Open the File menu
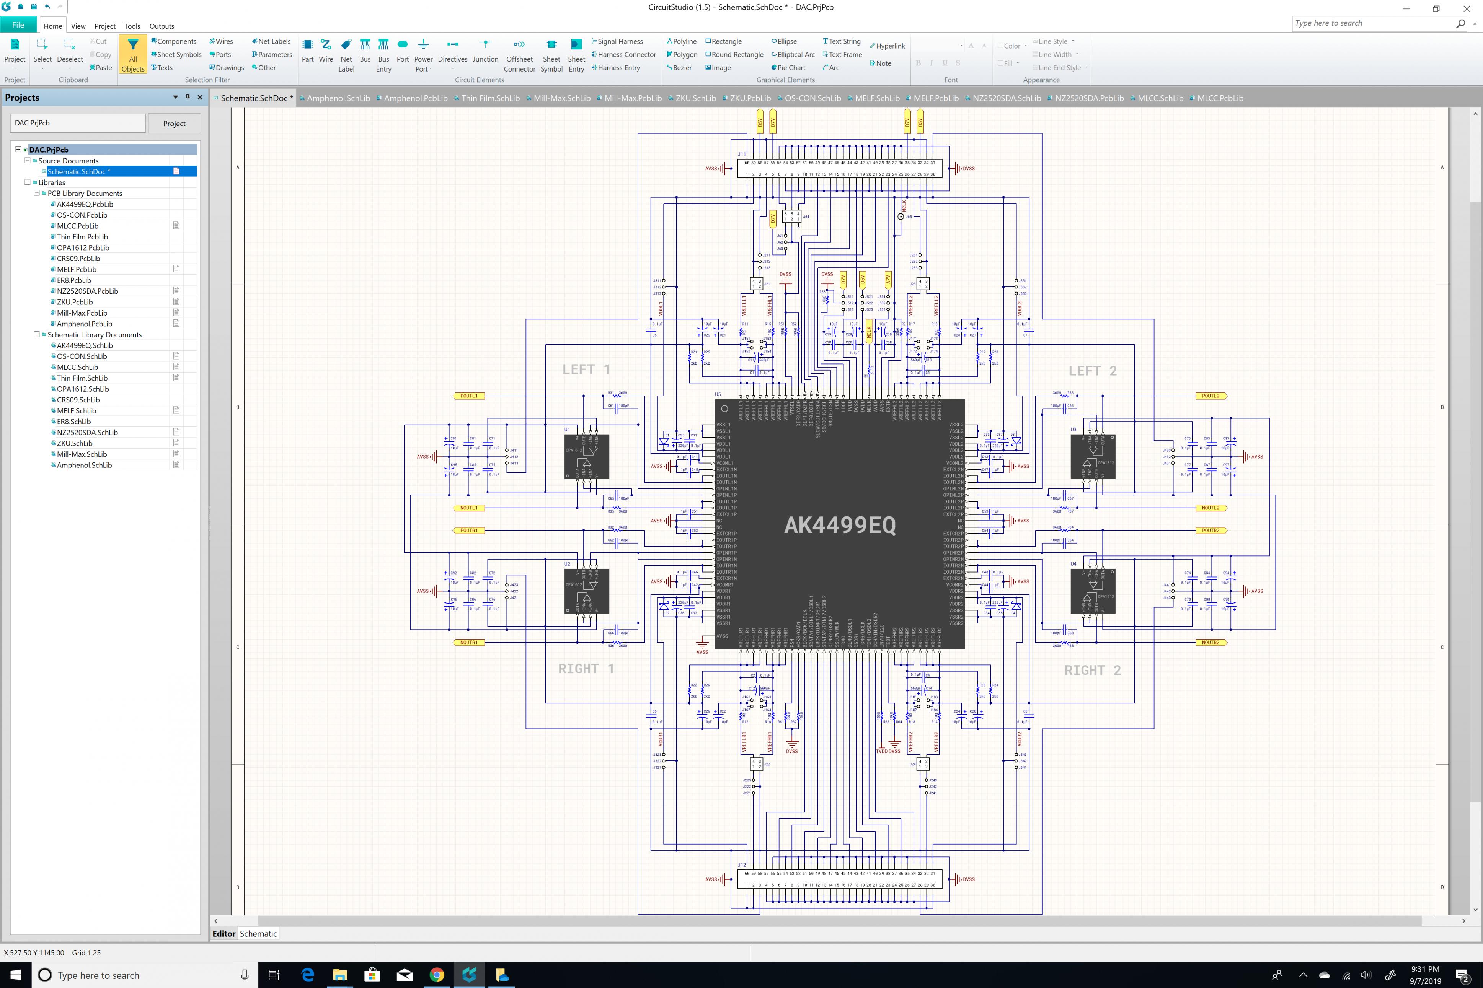 [x=18, y=25]
